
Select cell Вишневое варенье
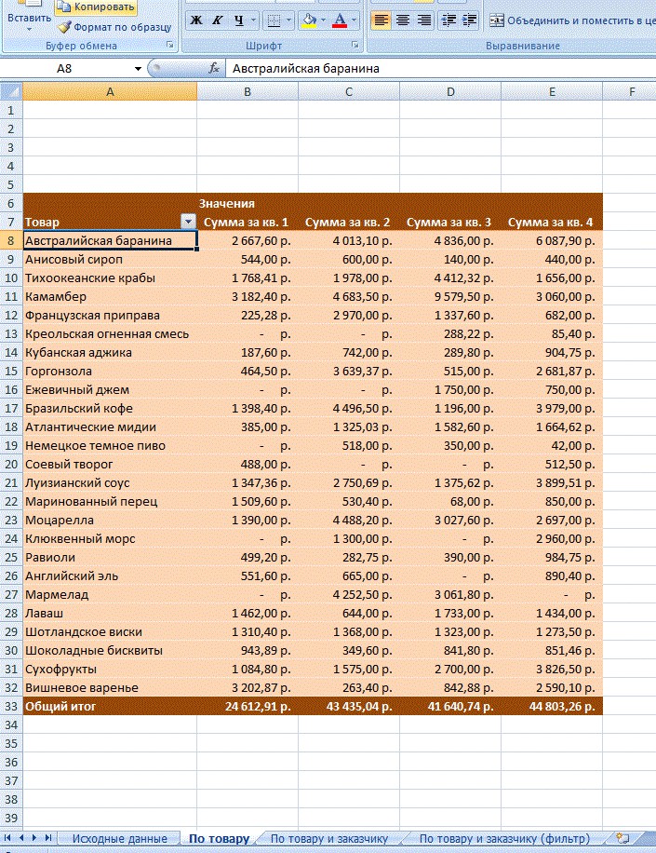point(110,687)
